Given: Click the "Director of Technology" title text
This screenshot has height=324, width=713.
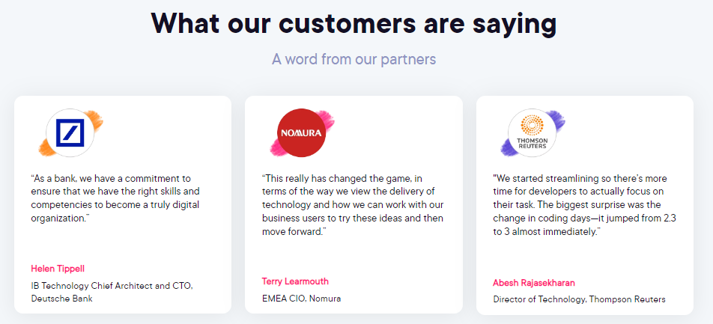Looking at the screenshot, I should coord(579,299).
